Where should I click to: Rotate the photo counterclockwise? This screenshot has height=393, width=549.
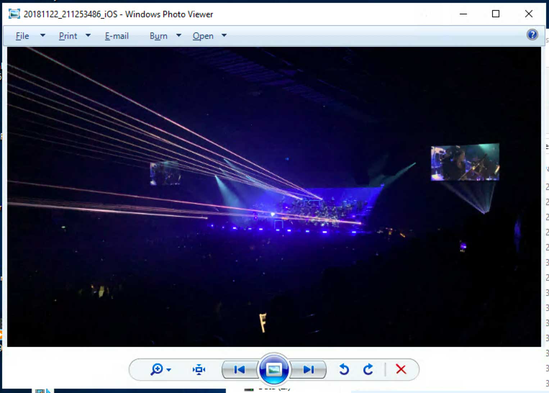point(344,369)
